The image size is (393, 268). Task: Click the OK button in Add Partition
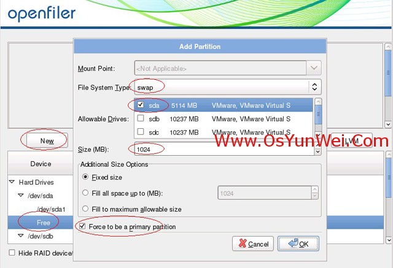coord(298,243)
